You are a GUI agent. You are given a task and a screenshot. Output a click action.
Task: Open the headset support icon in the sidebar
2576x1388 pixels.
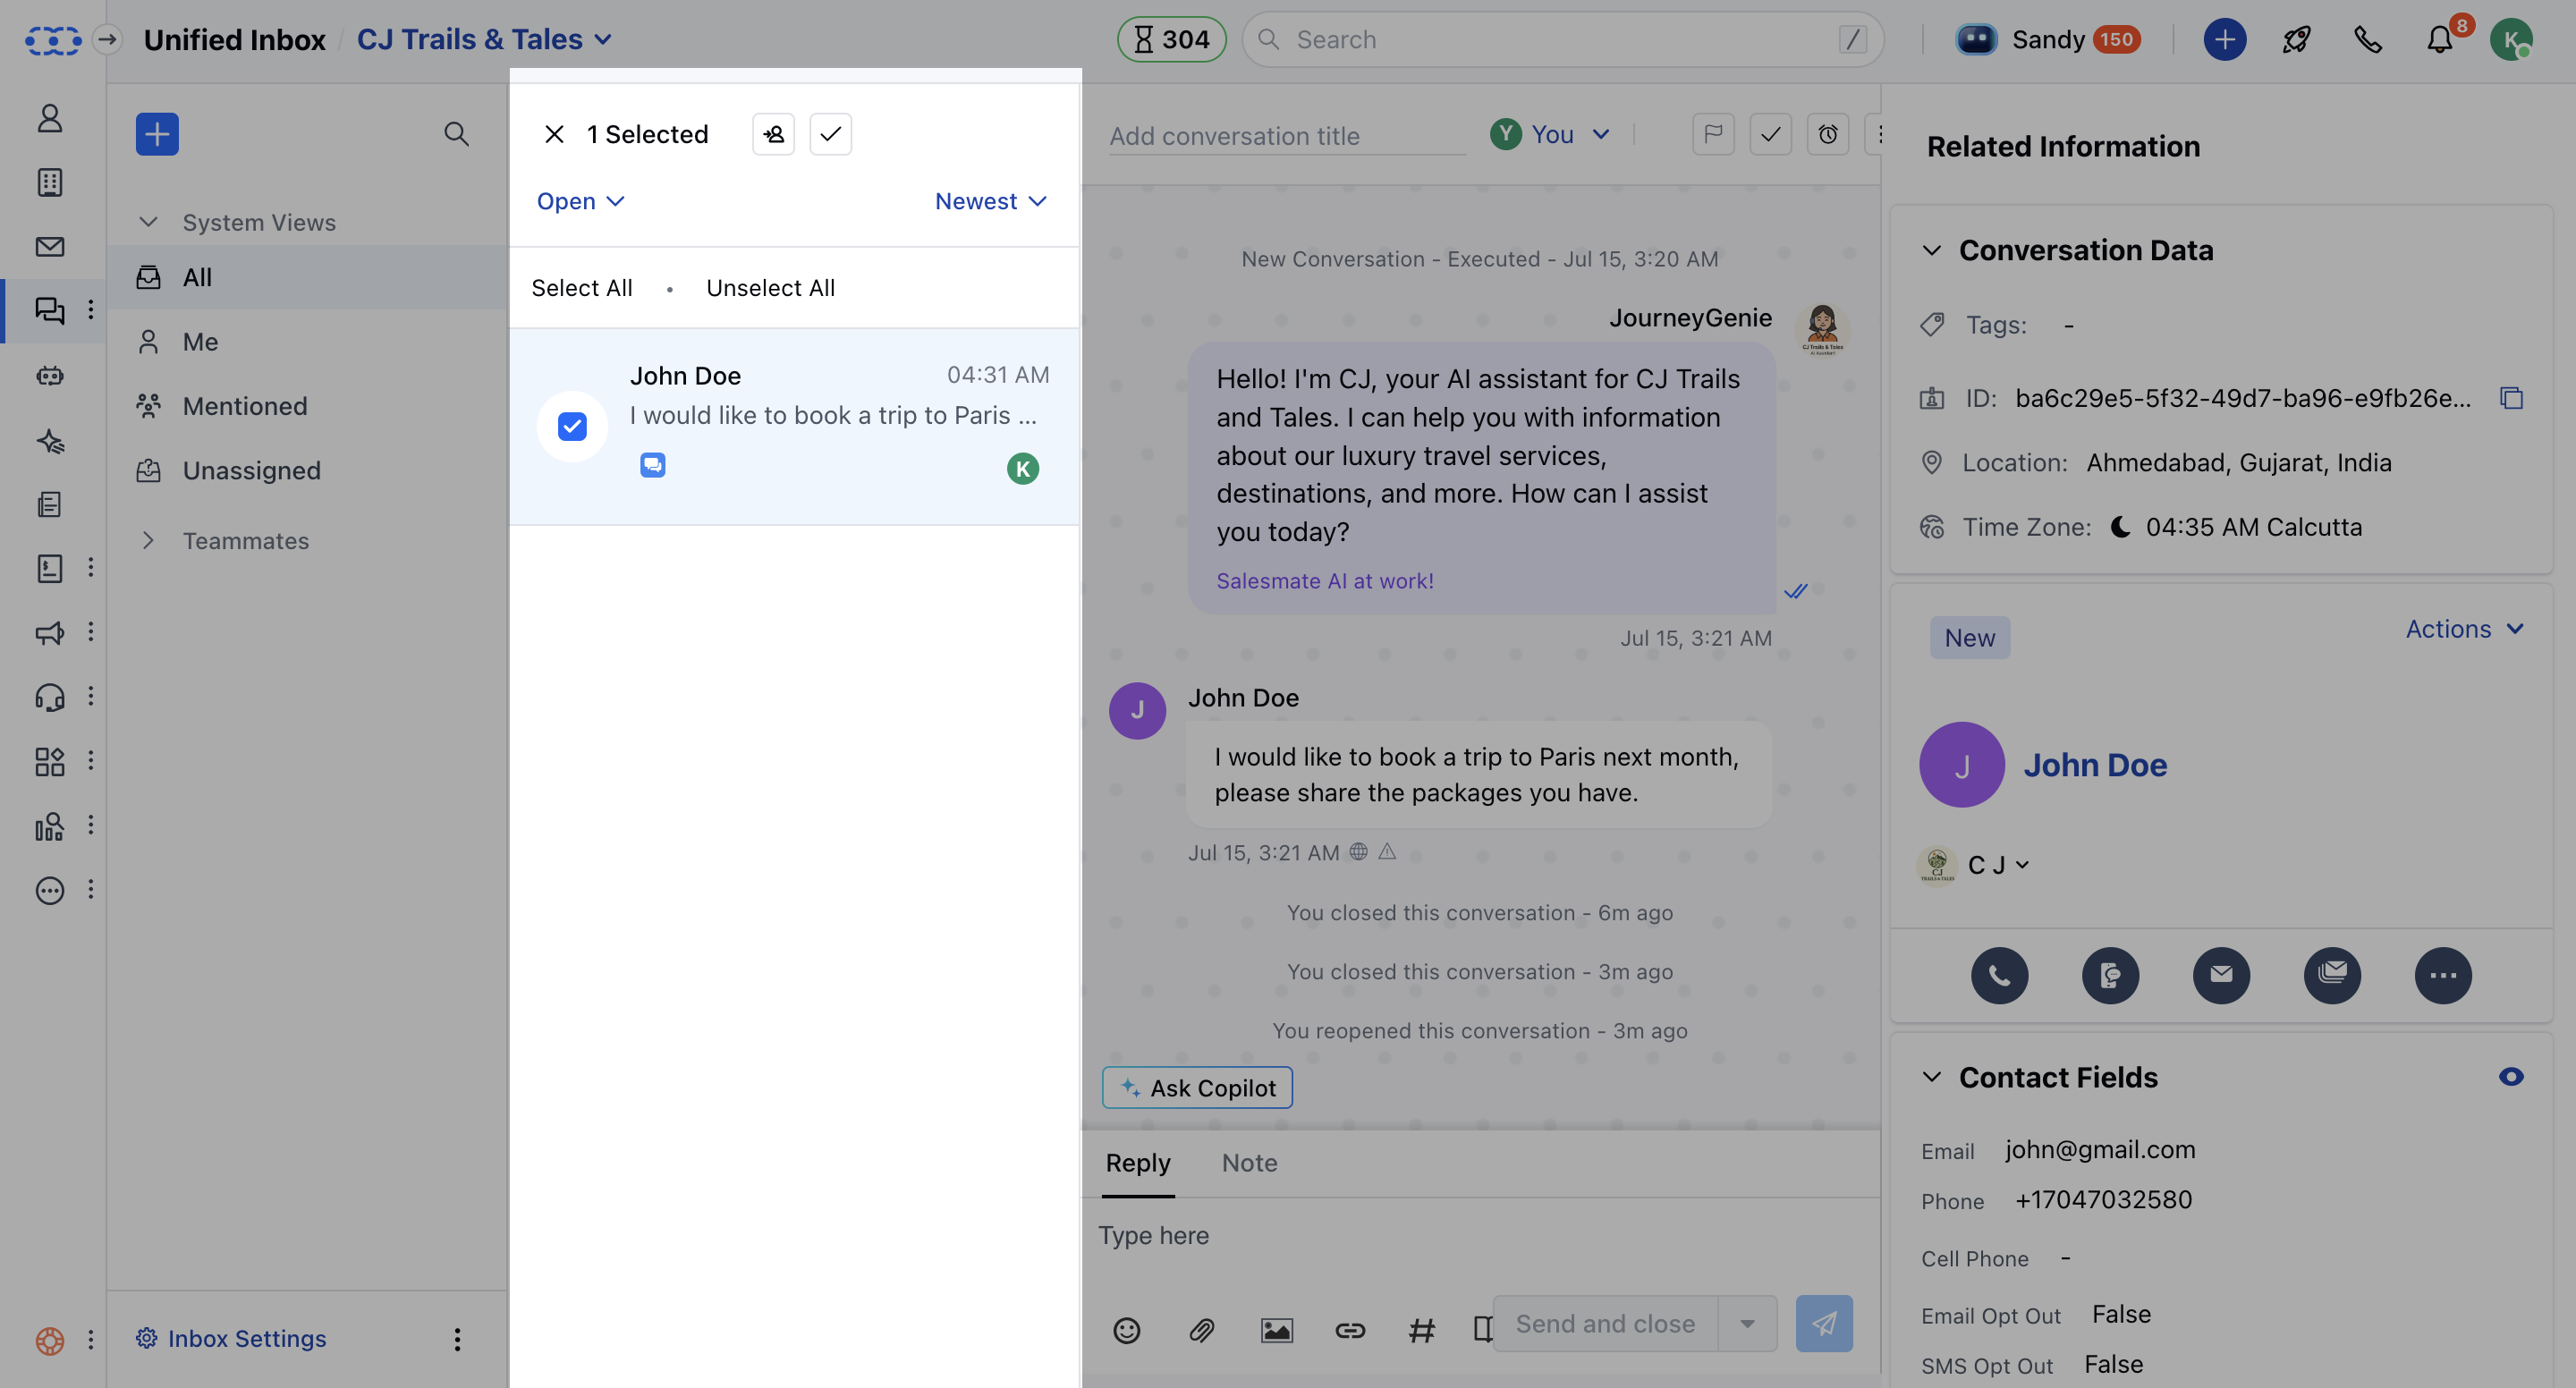[x=49, y=696]
